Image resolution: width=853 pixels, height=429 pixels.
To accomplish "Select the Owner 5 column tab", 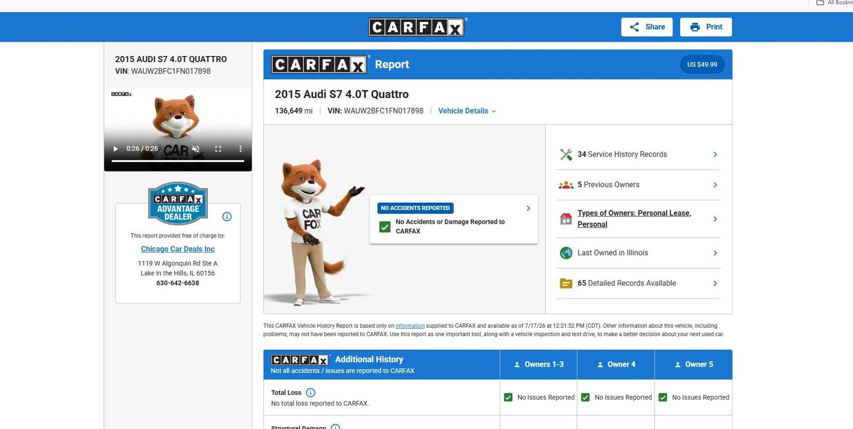I will pos(694,365).
